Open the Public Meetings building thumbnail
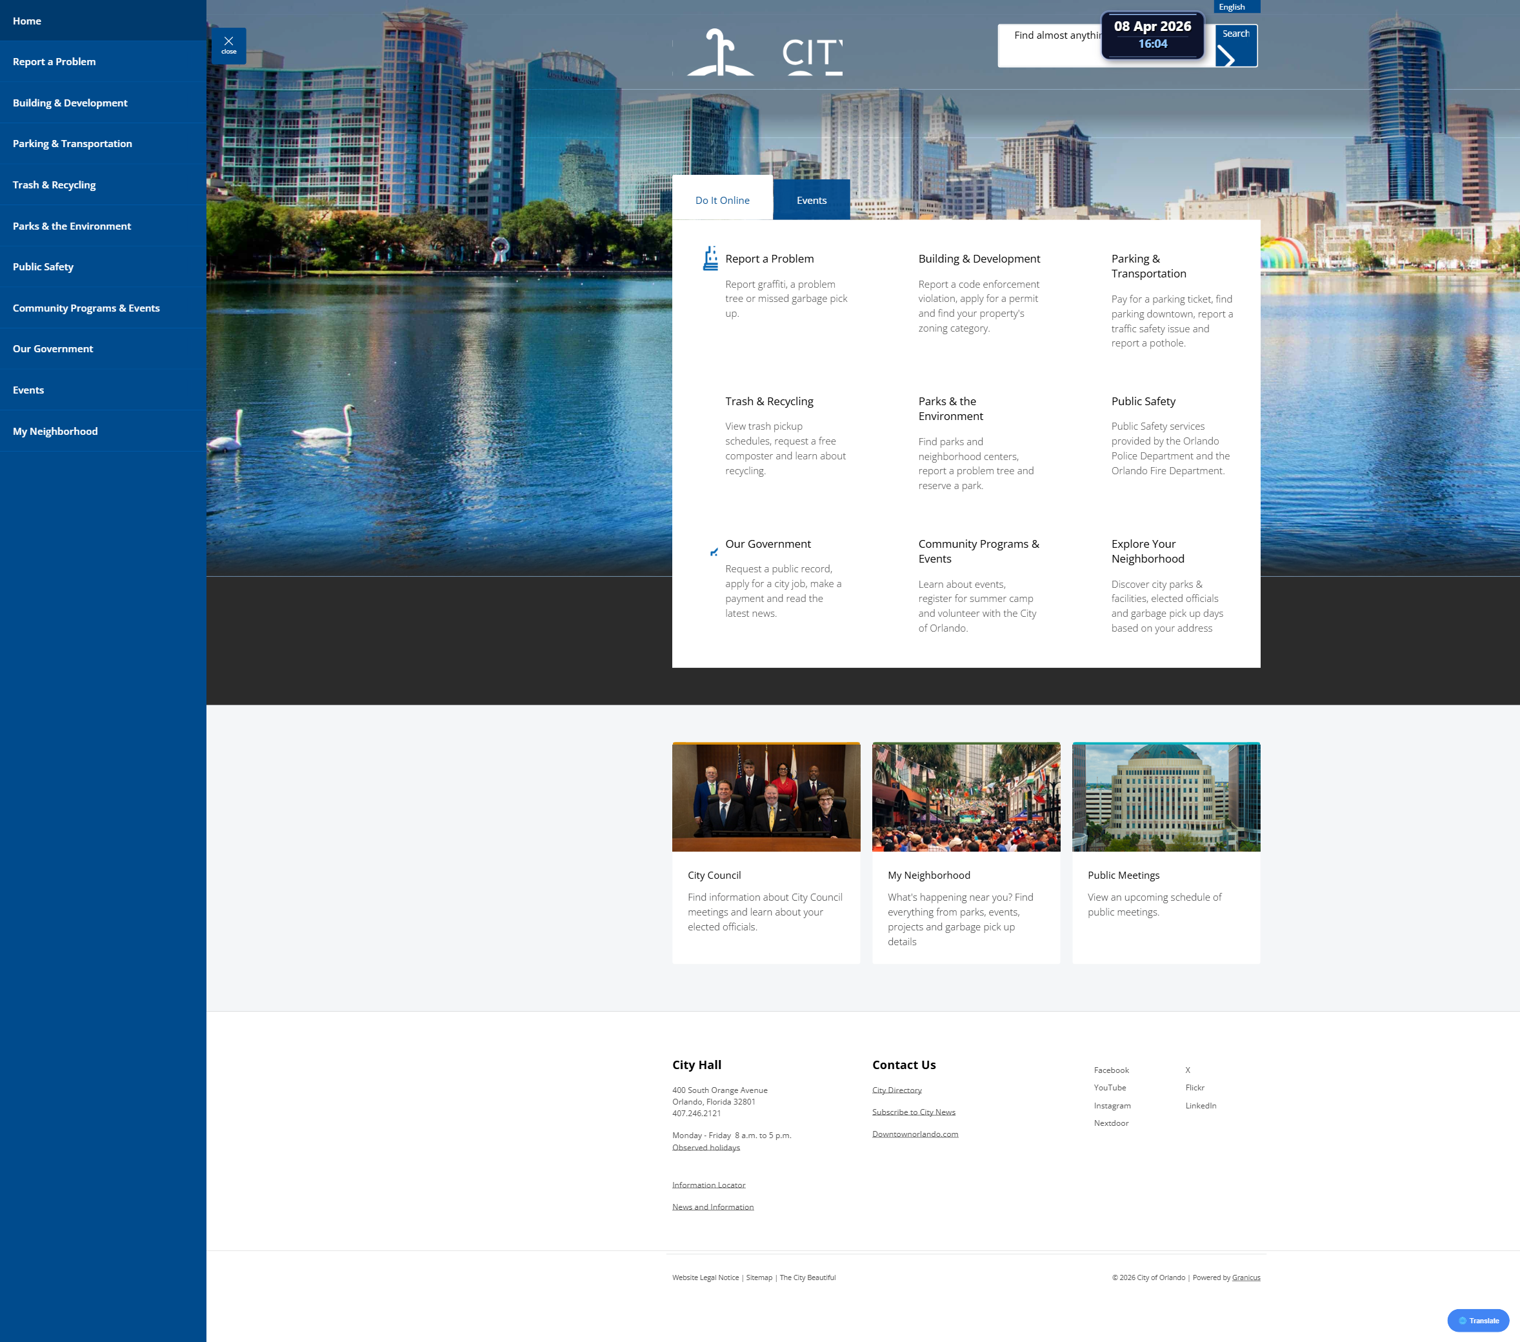 [1165, 797]
